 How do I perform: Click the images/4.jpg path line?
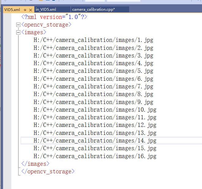[x=93, y=63]
